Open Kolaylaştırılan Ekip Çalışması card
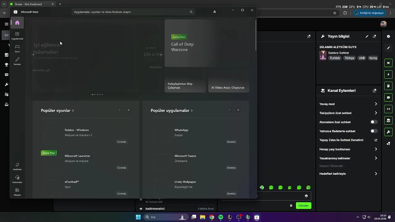Viewport: 395px width, 222px height. pos(185,80)
